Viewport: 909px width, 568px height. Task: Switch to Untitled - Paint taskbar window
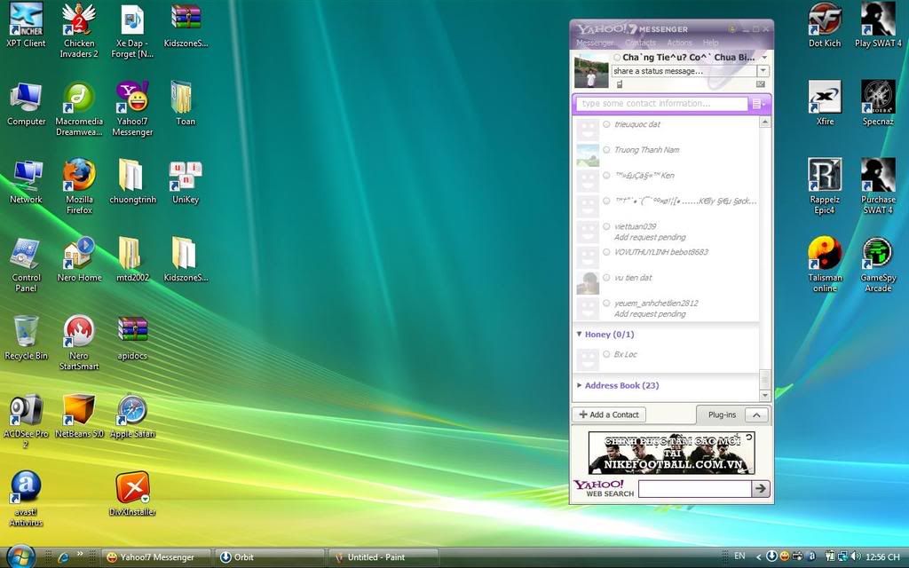[383, 557]
